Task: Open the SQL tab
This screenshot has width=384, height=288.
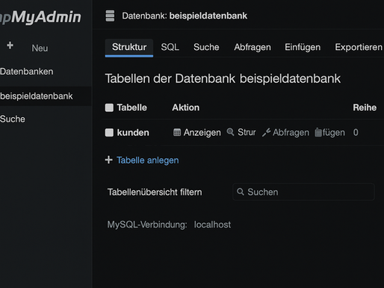Action: tap(170, 47)
